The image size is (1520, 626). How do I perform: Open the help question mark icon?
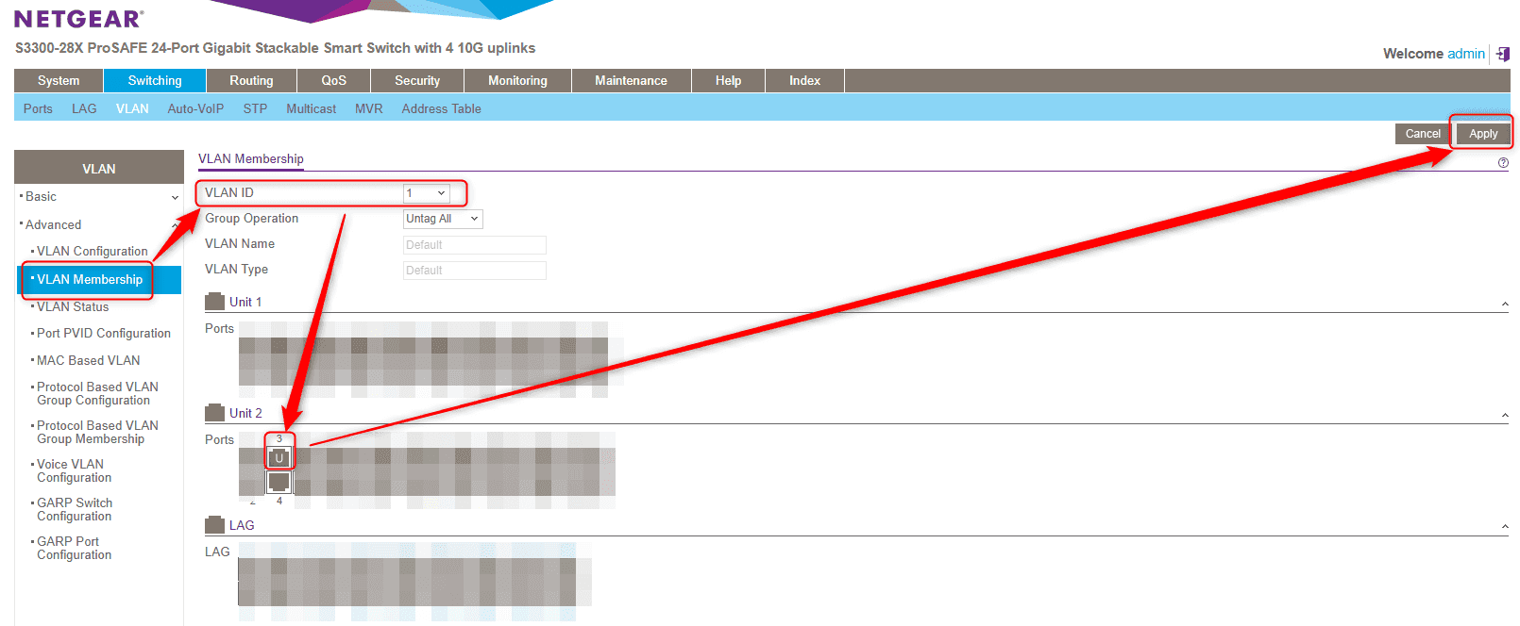(1503, 163)
